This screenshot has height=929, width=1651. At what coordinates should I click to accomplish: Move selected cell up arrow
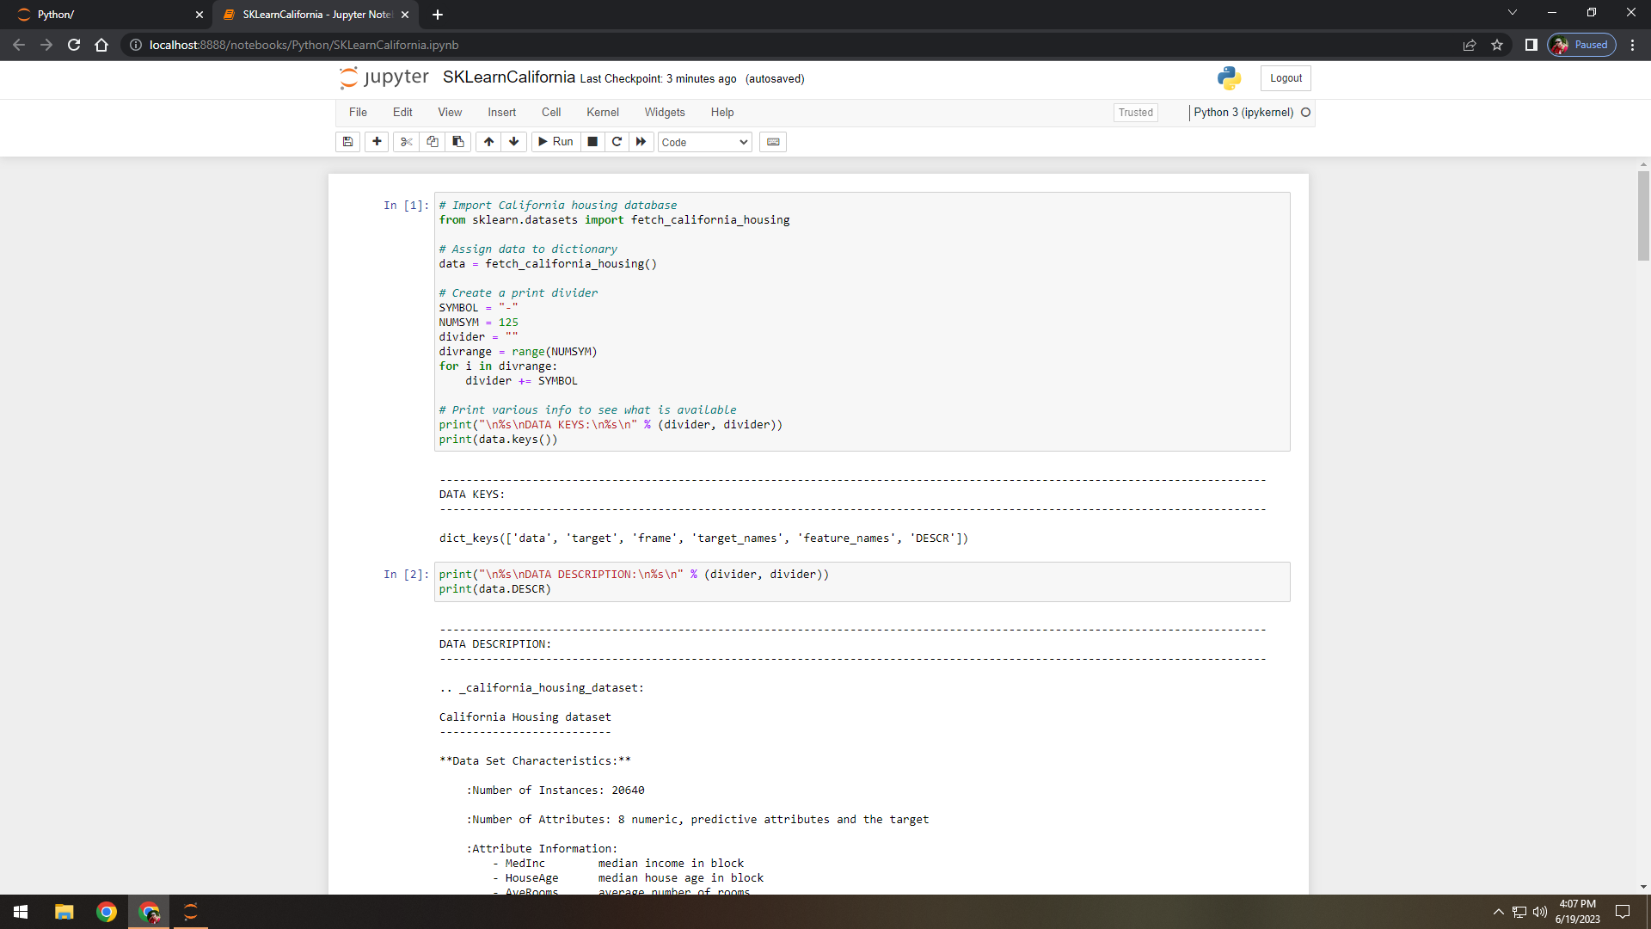point(488,142)
